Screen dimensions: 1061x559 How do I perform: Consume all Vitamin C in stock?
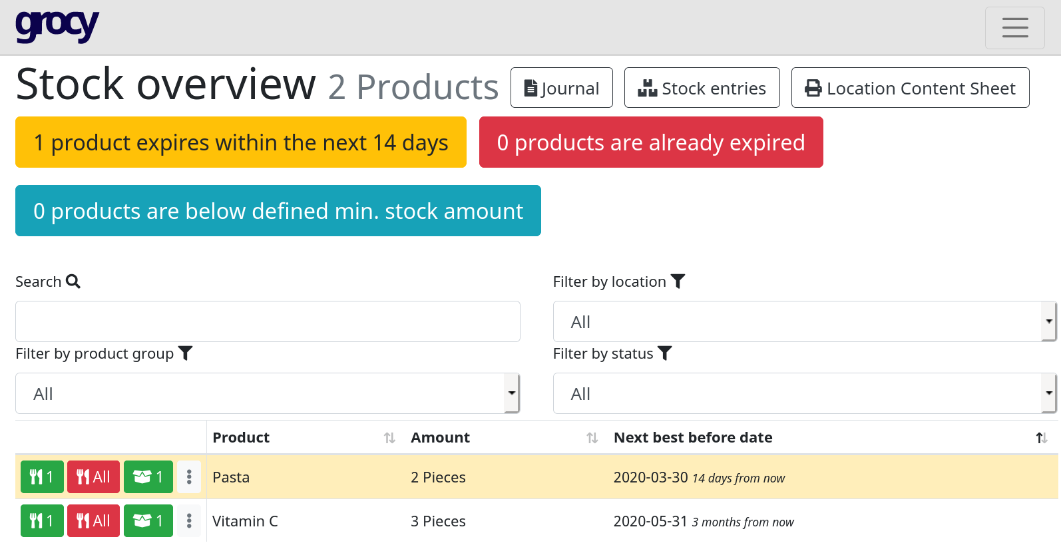[x=93, y=521]
